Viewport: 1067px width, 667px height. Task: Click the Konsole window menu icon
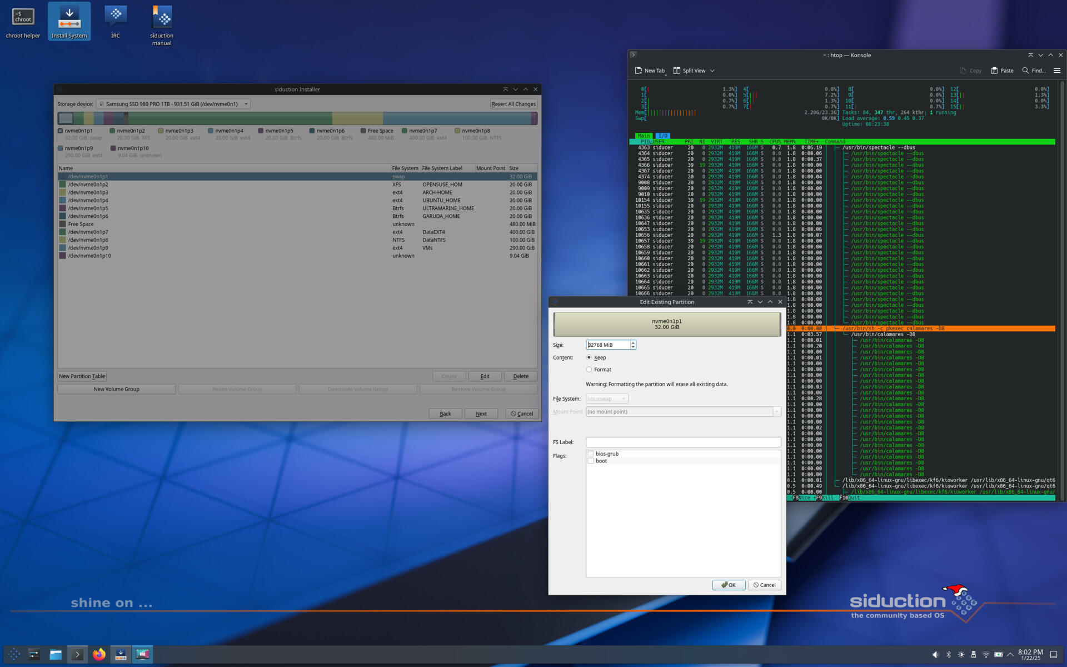pos(633,55)
